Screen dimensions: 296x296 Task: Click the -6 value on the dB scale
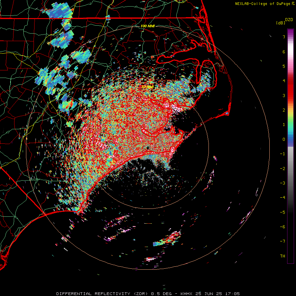[x=283, y=227]
